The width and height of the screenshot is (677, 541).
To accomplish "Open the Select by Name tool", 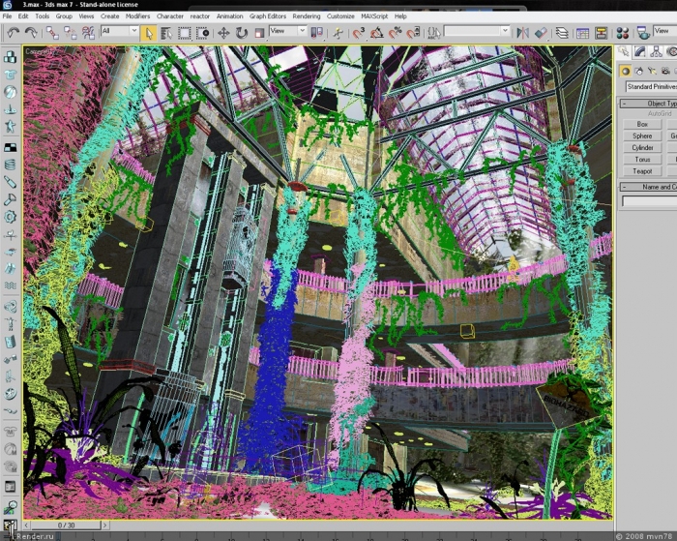I will coord(166,33).
